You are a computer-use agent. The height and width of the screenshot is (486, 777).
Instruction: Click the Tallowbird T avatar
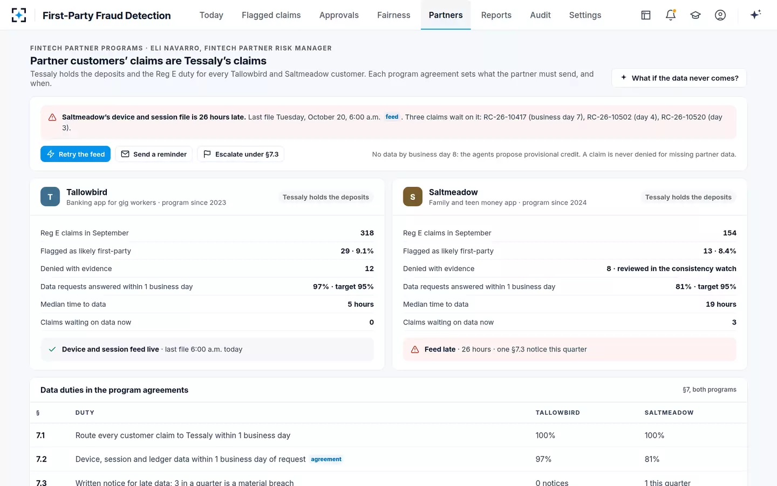[x=50, y=197]
